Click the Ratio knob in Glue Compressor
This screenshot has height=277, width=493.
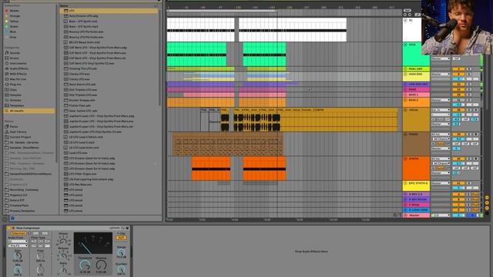[63, 270]
